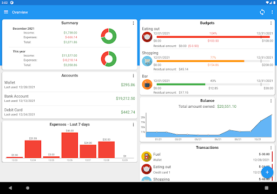Tap the Android back navigation button
Viewport: 277px width, 194px height.
pos(10,188)
